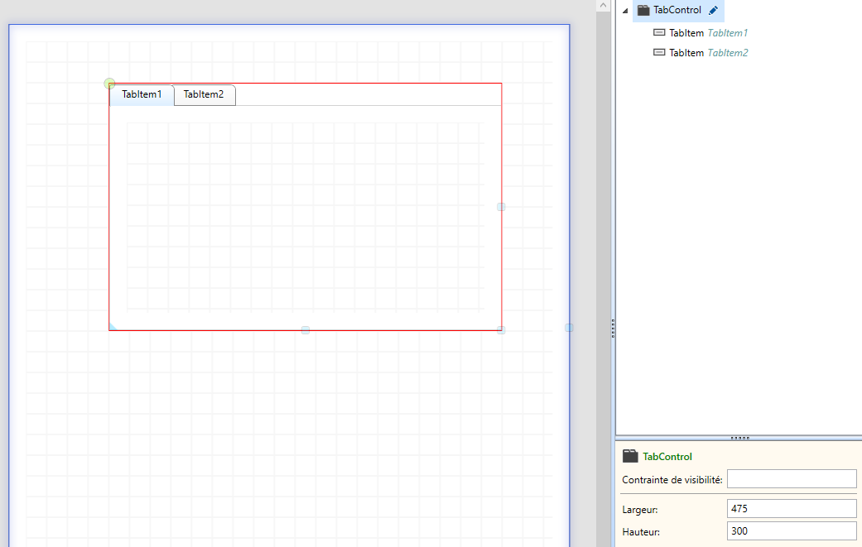Click the design canvas right-edge resize handle

pyautogui.click(x=569, y=328)
